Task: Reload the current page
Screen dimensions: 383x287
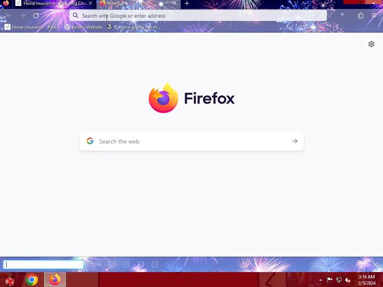Action: pyautogui.click(x=36, y=16)
